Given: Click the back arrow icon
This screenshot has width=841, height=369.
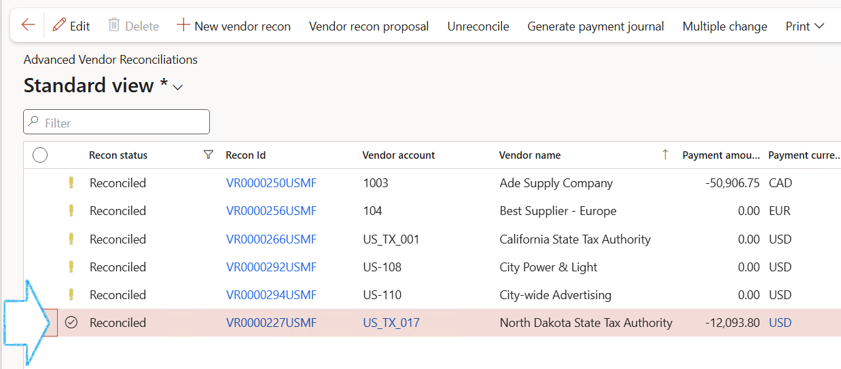Looking at the screenshot, I should 28,25.
